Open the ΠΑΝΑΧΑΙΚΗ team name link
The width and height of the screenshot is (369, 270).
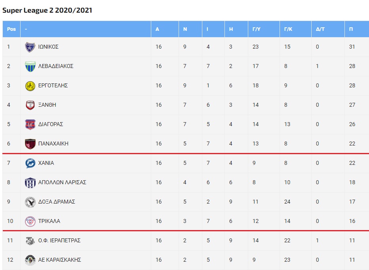pyautogui.click(x=53, y=143)
